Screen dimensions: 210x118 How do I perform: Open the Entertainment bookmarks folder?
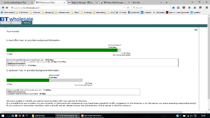[62, 12]
